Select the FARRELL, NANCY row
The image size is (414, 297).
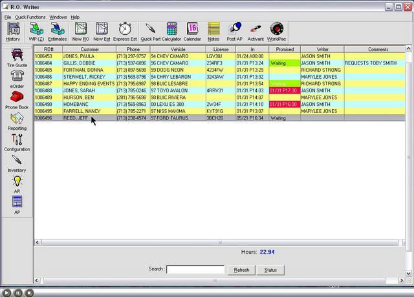point(220,111)
